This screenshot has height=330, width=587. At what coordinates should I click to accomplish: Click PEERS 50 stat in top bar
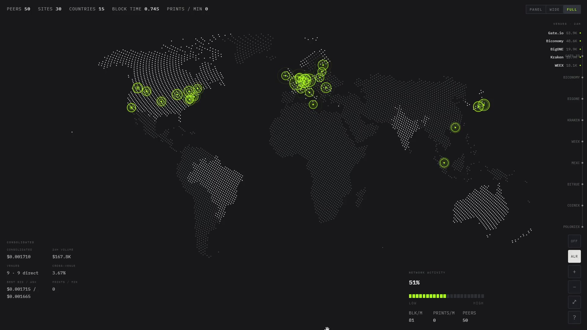click(x=19, y=9)
